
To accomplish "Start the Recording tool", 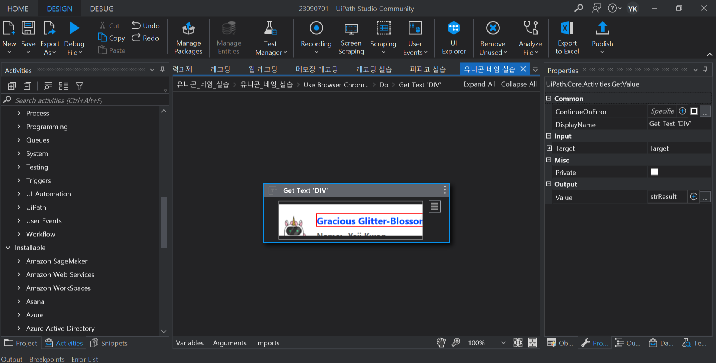I will tap(316, 37).
